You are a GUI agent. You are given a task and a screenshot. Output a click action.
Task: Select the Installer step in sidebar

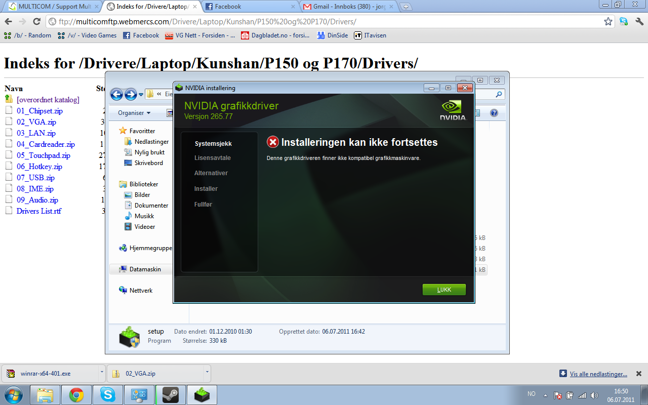pyautogui.click(x=206, y=189)
